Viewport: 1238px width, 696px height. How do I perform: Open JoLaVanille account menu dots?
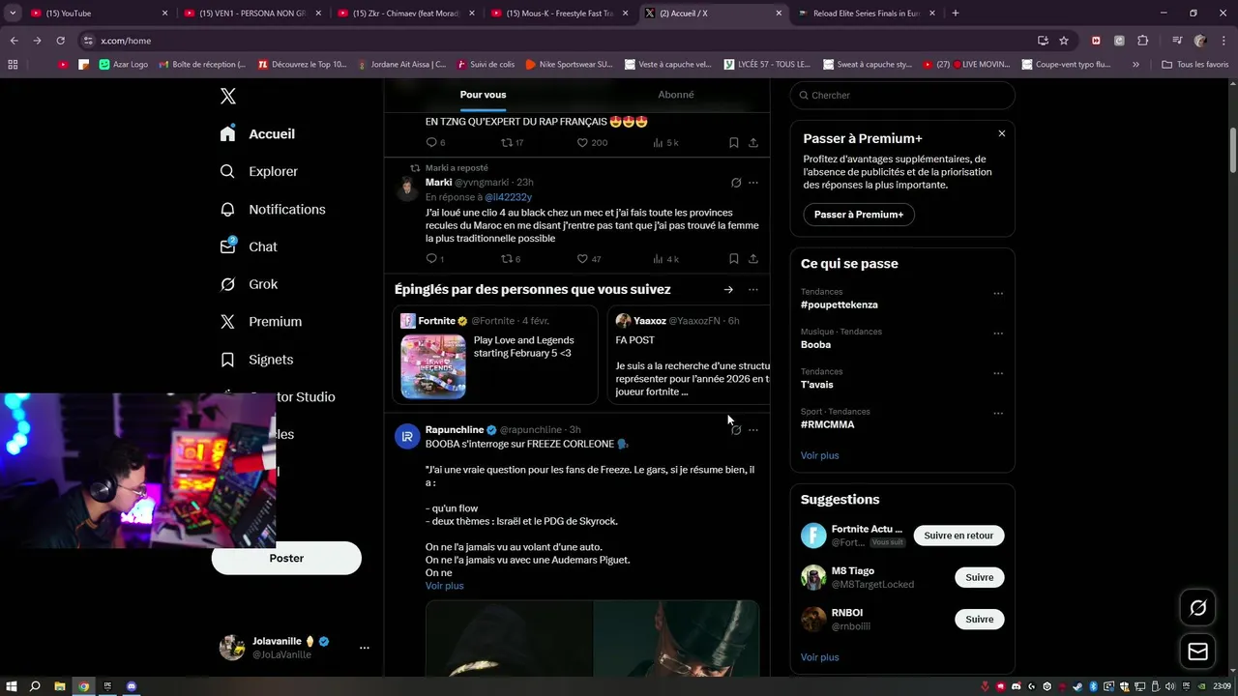[x=365, y=648]
